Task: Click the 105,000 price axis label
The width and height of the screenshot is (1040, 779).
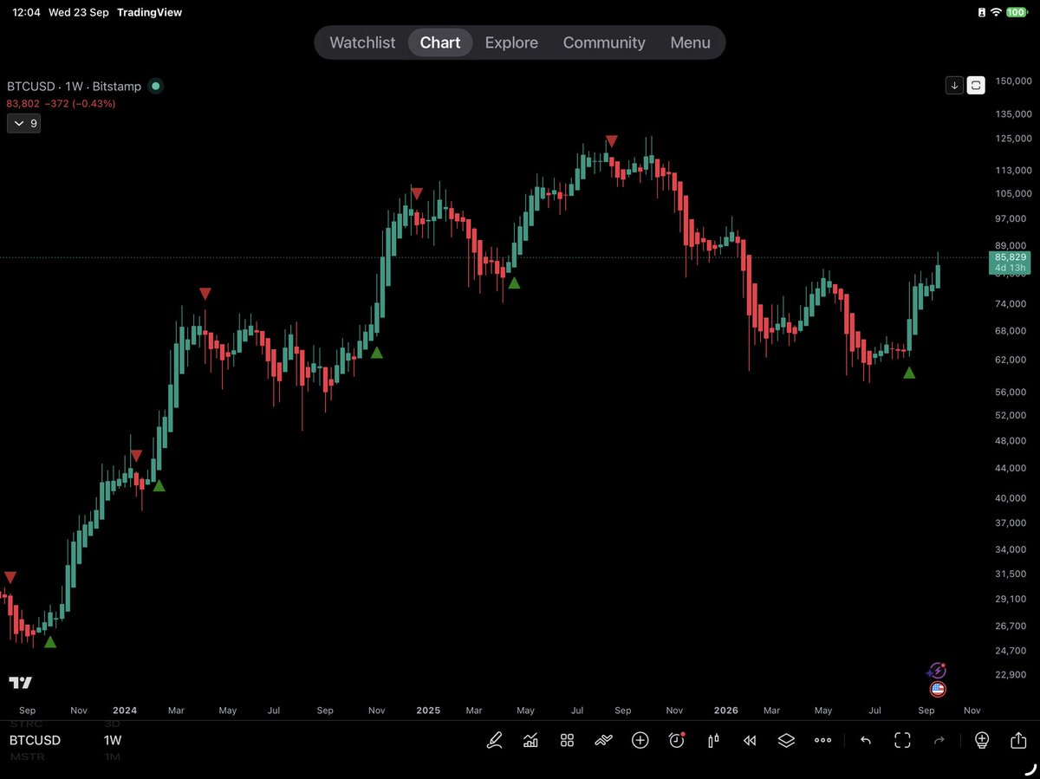Action: 1011,194
